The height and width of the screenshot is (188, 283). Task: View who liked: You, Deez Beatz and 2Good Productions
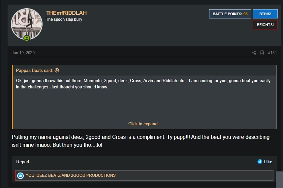[x=71, y=175]
